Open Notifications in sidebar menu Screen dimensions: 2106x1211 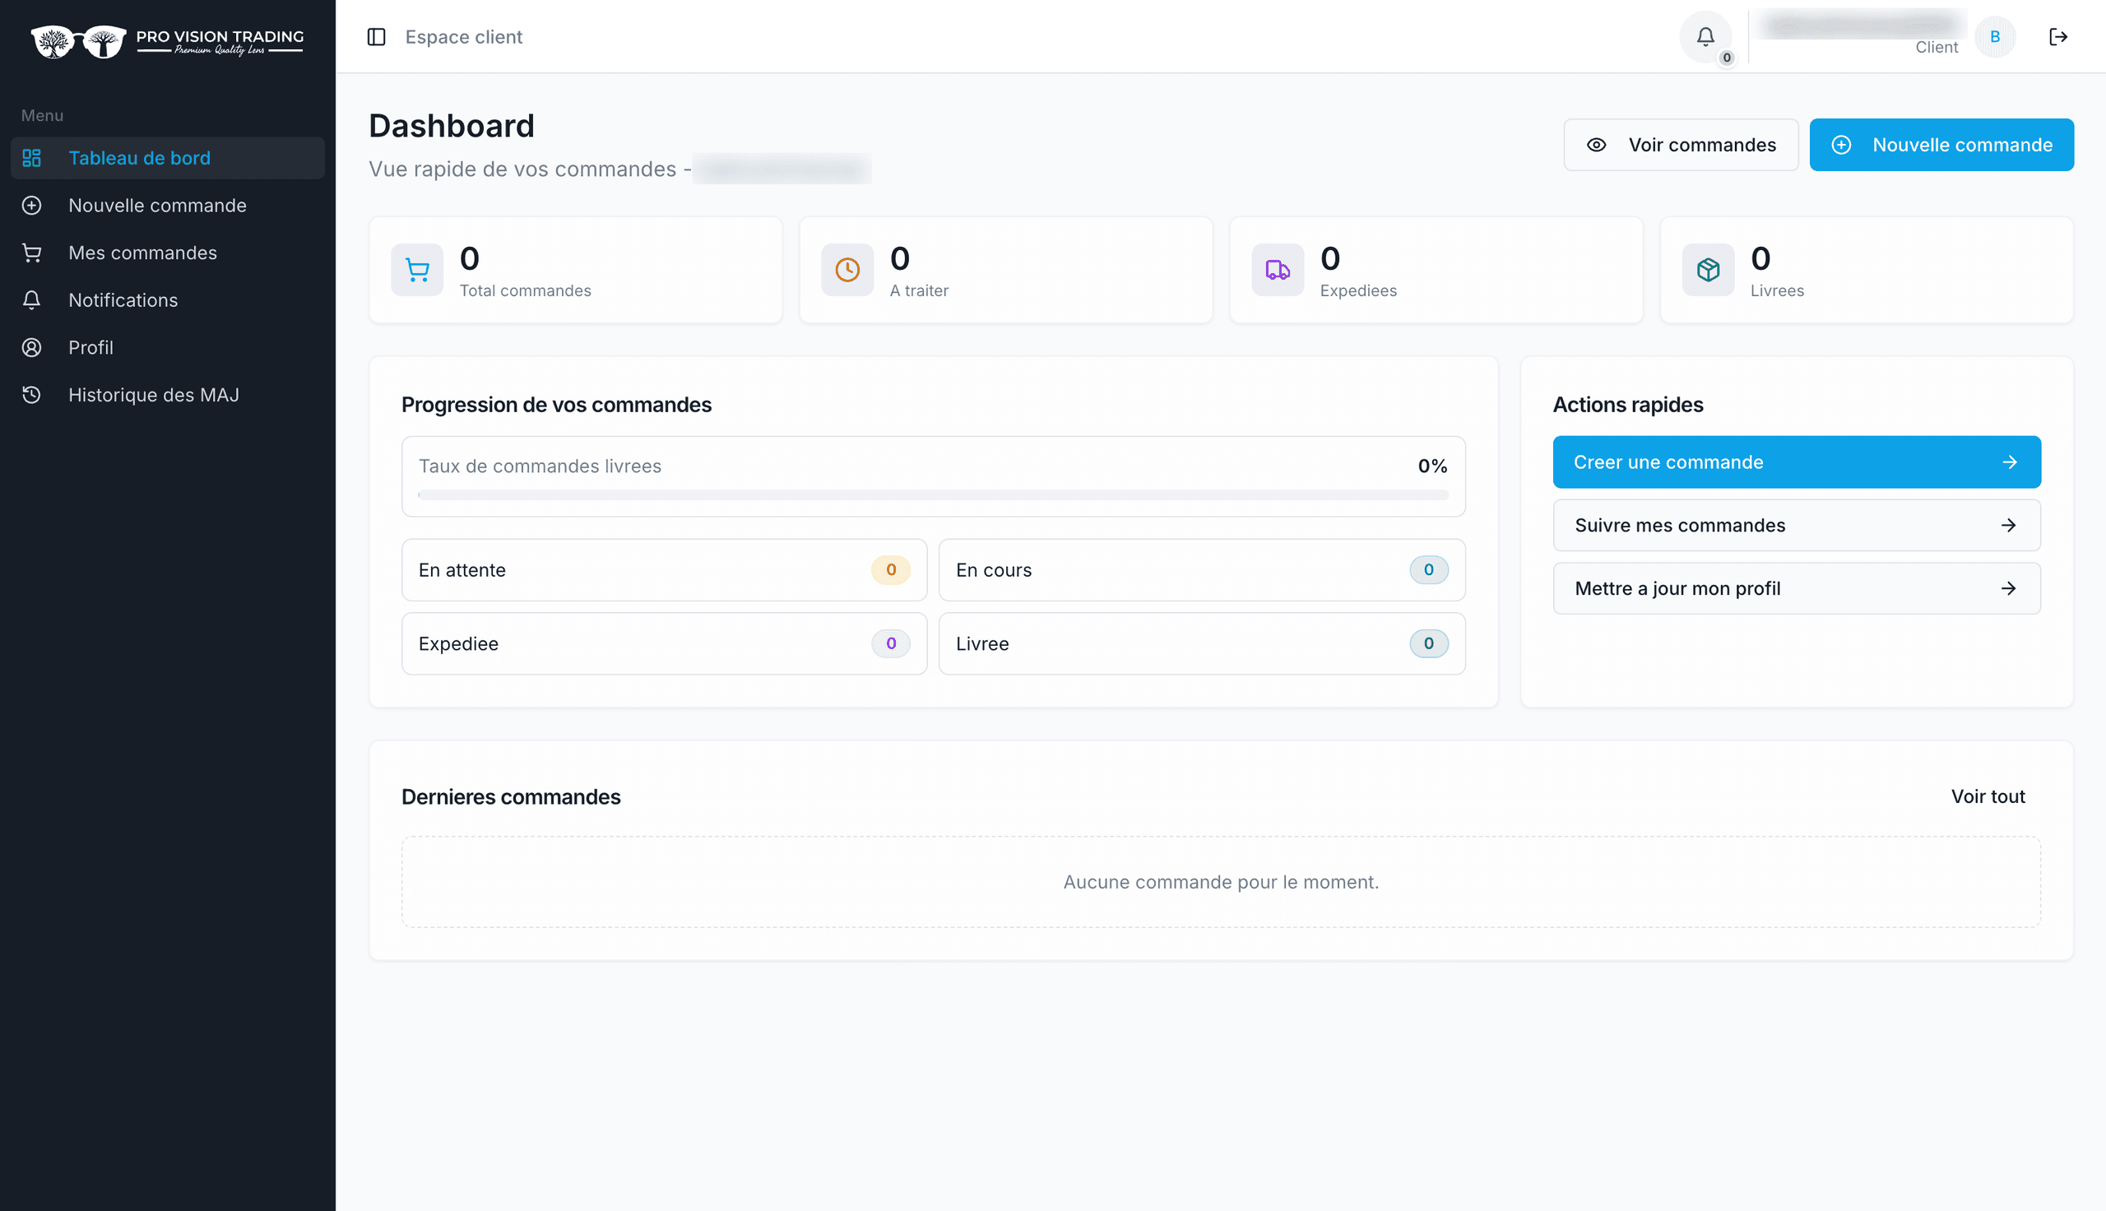pyautogui.click(x=167, y=300)
